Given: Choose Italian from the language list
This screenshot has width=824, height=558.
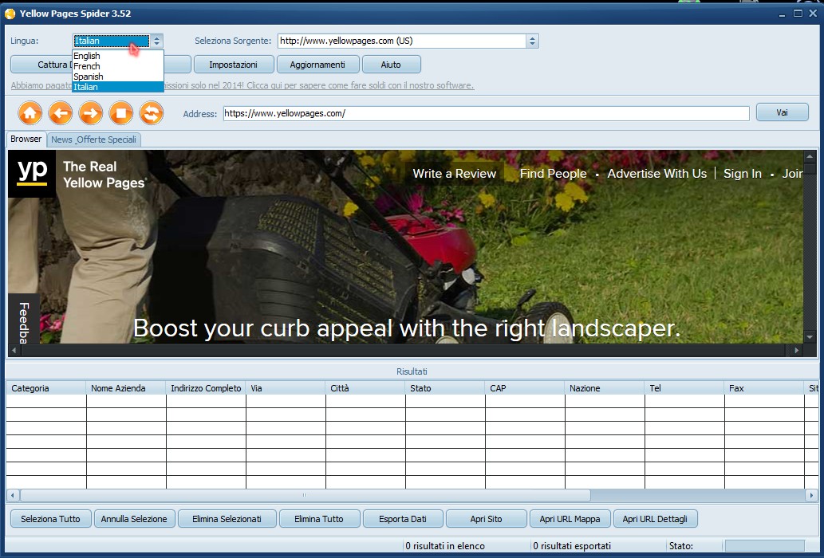Looking at the screenshot, I should [x=118, y=87].
